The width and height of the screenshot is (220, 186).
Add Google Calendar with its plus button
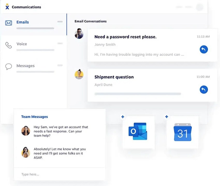[x=166, y=117]
